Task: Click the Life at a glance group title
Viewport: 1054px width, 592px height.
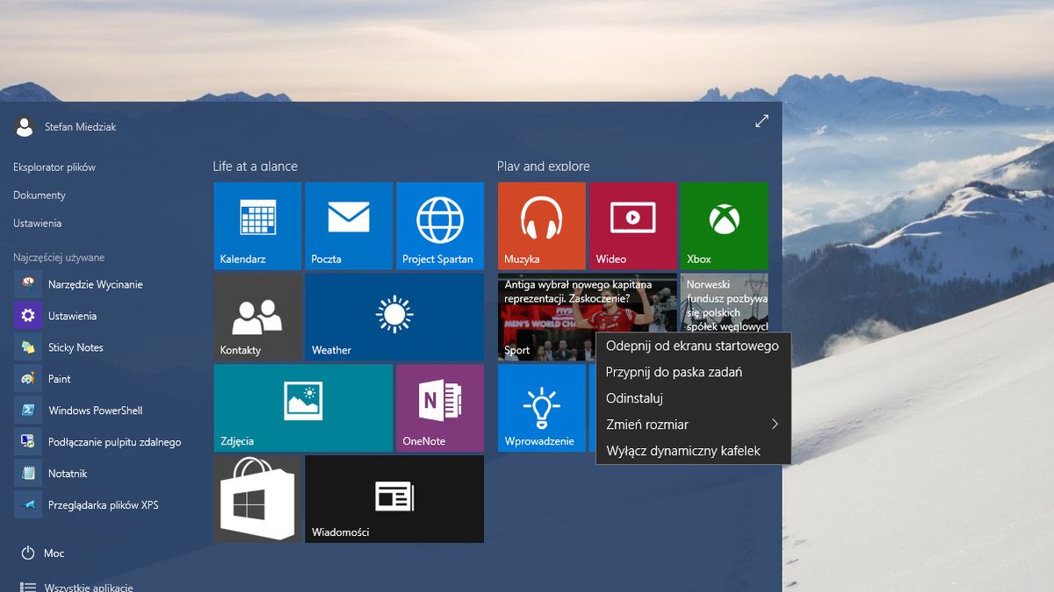Action: (256, 166)
